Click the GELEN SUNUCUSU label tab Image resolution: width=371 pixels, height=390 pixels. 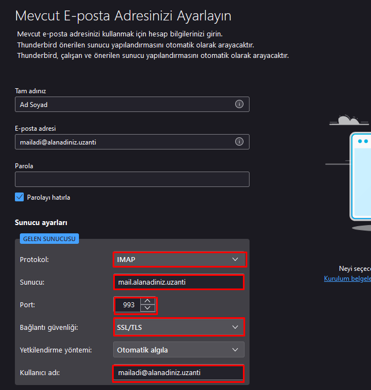point(49,239)
